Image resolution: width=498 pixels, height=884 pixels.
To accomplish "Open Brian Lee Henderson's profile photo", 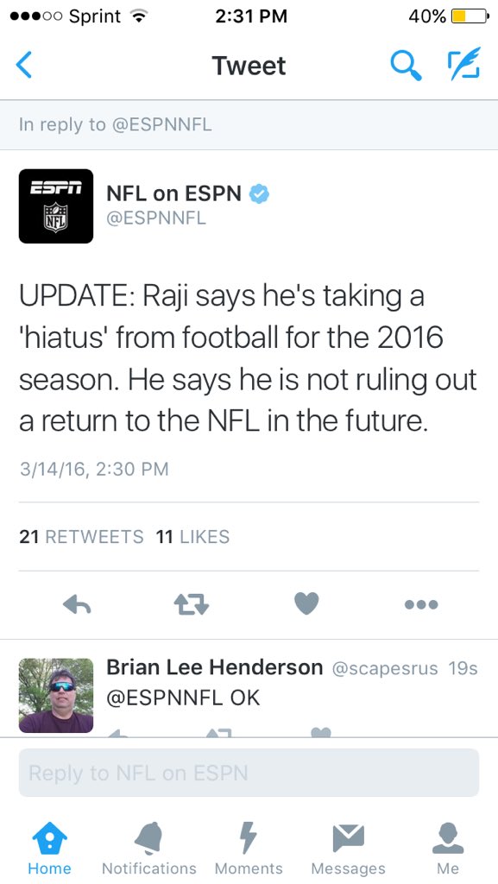I will pyautogui.click(x=56, y=696).
